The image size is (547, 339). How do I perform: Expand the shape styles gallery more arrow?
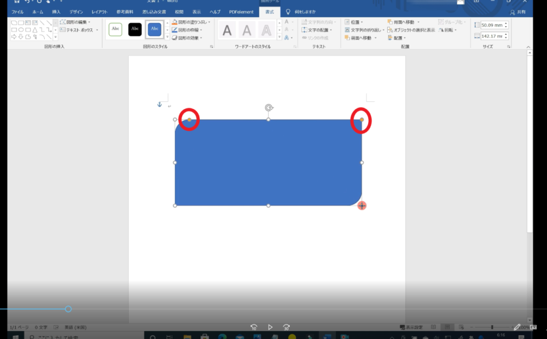click(167, 37)
